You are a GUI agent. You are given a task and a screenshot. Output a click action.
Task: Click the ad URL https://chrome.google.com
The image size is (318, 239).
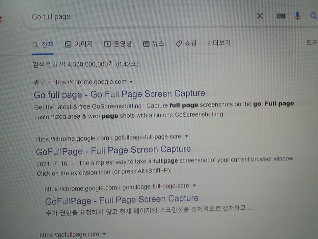[89, 82]
